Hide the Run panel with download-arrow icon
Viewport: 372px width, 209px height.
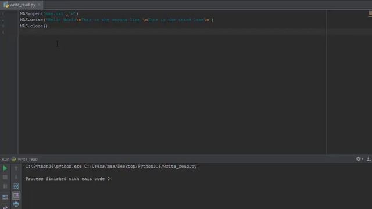click(x=369, y=159)
